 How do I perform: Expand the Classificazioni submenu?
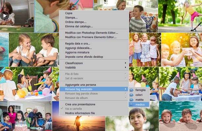94,63
